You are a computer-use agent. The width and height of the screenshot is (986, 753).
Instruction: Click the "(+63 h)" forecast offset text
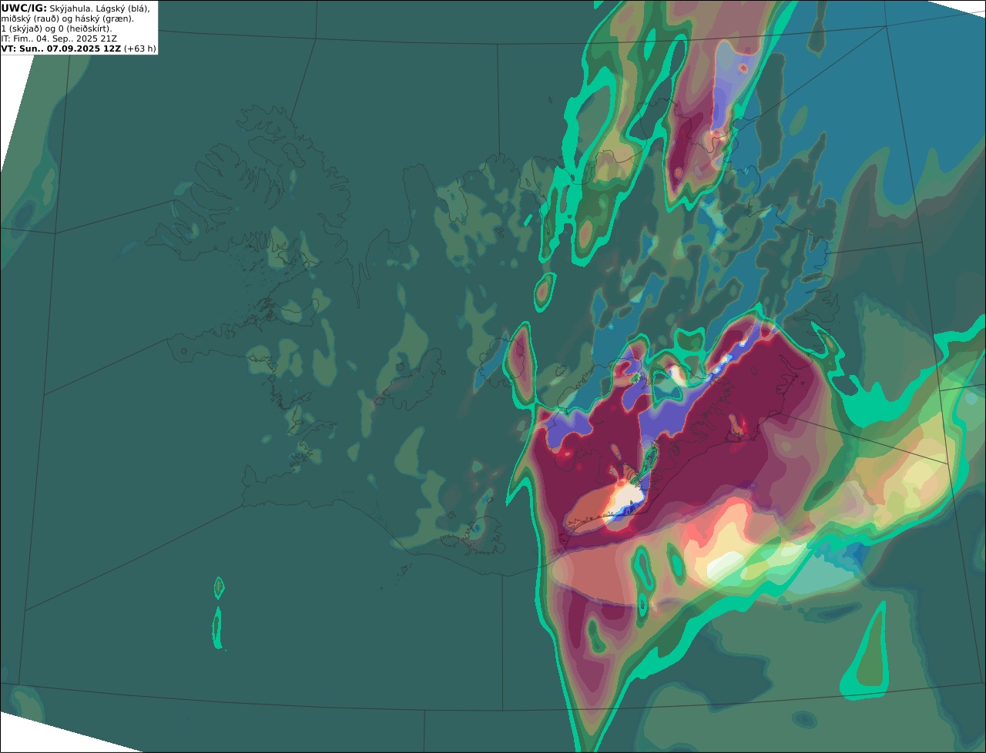click(x=140, y=49)
